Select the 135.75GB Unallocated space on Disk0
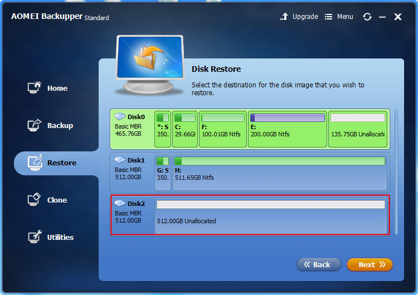This screenshot has width=418, height=295. pyautogui.click(x=358, y=129)
